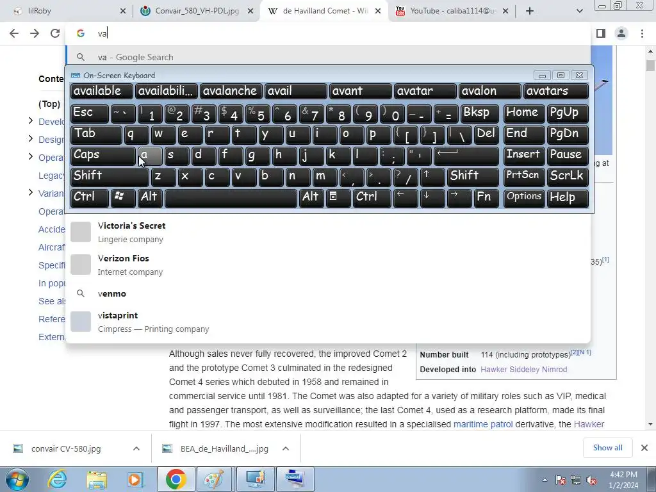Select the 'va - Google Search' suggestion
Viewport: 656px width, 492px height.
point(329,57)
